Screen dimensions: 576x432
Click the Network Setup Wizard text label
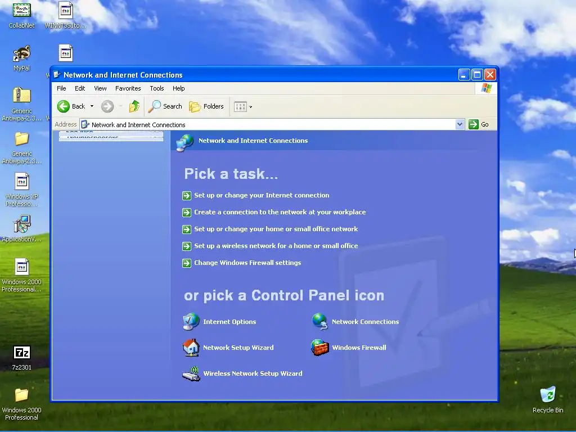[238, 348]
